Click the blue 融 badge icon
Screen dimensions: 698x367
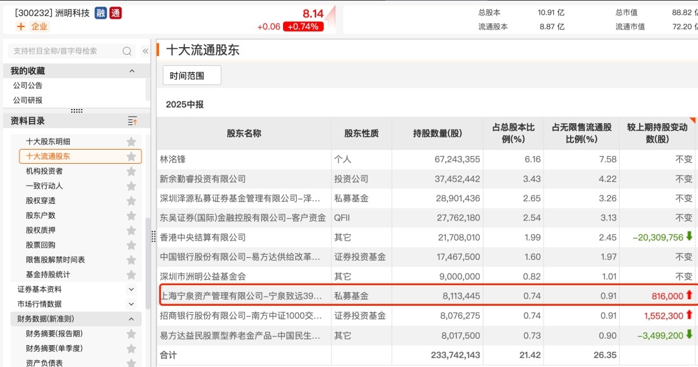coord(100,13)
